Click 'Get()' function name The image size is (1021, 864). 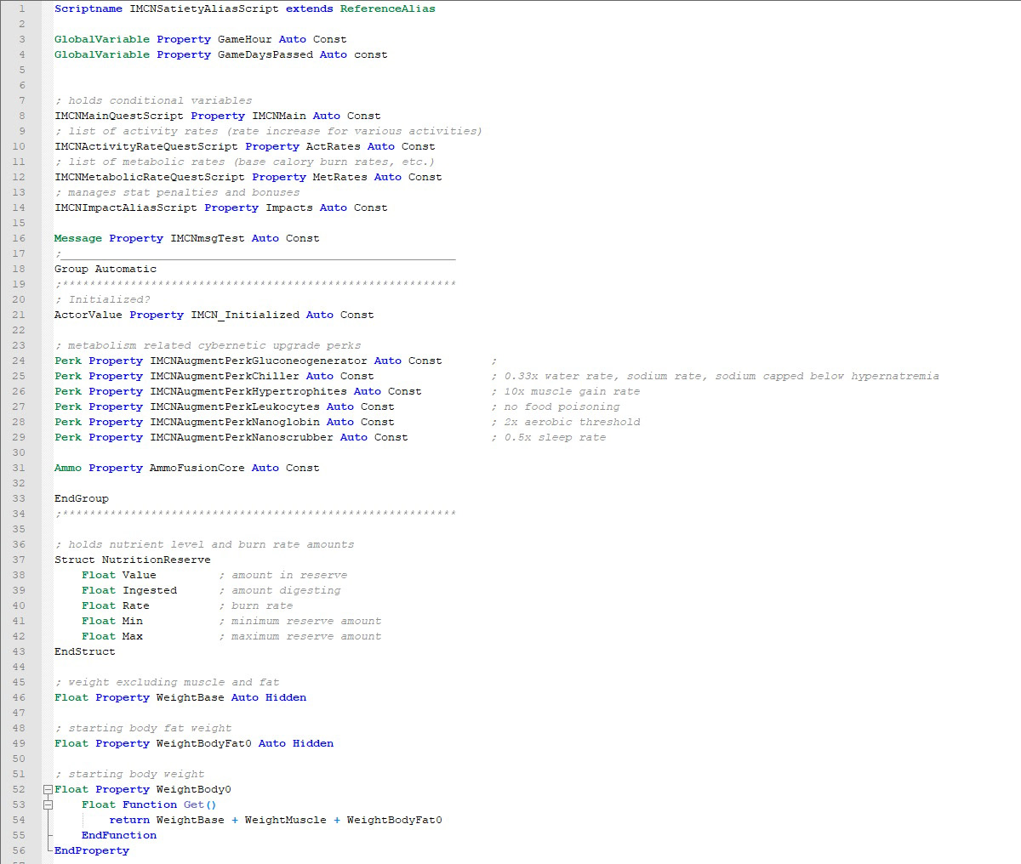[x=201, y=804]
